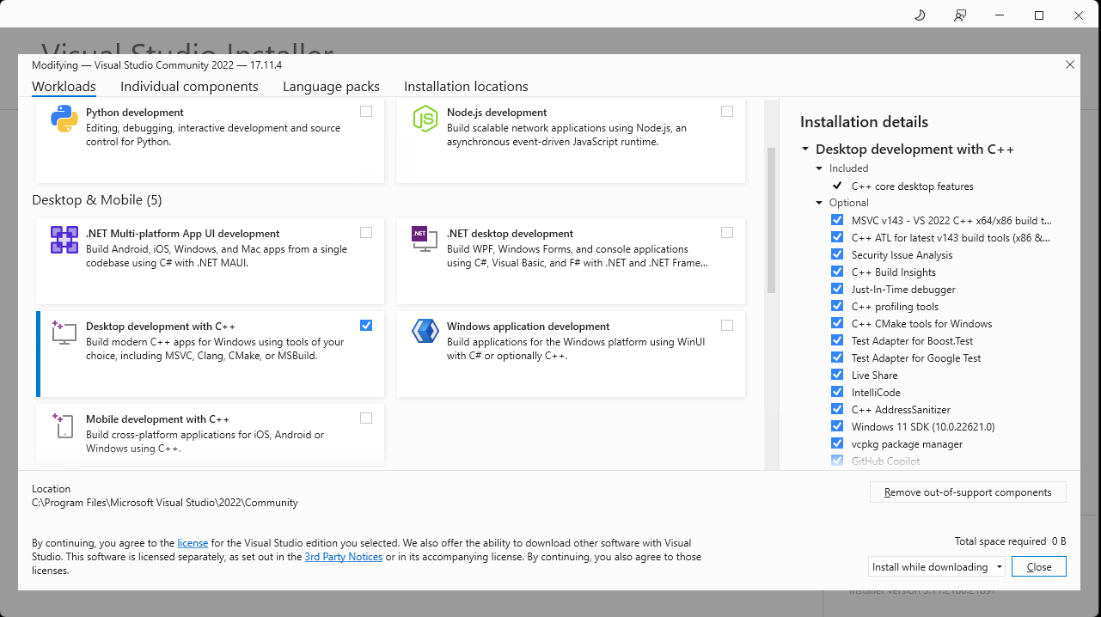This screenshot has width=1101, height=617.
Task: Uncheck C++ AddressSanitizer
Action: (x=837, y=409)
